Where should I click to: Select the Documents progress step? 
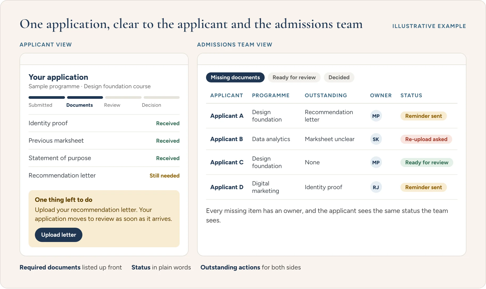[x=80, y=105]
